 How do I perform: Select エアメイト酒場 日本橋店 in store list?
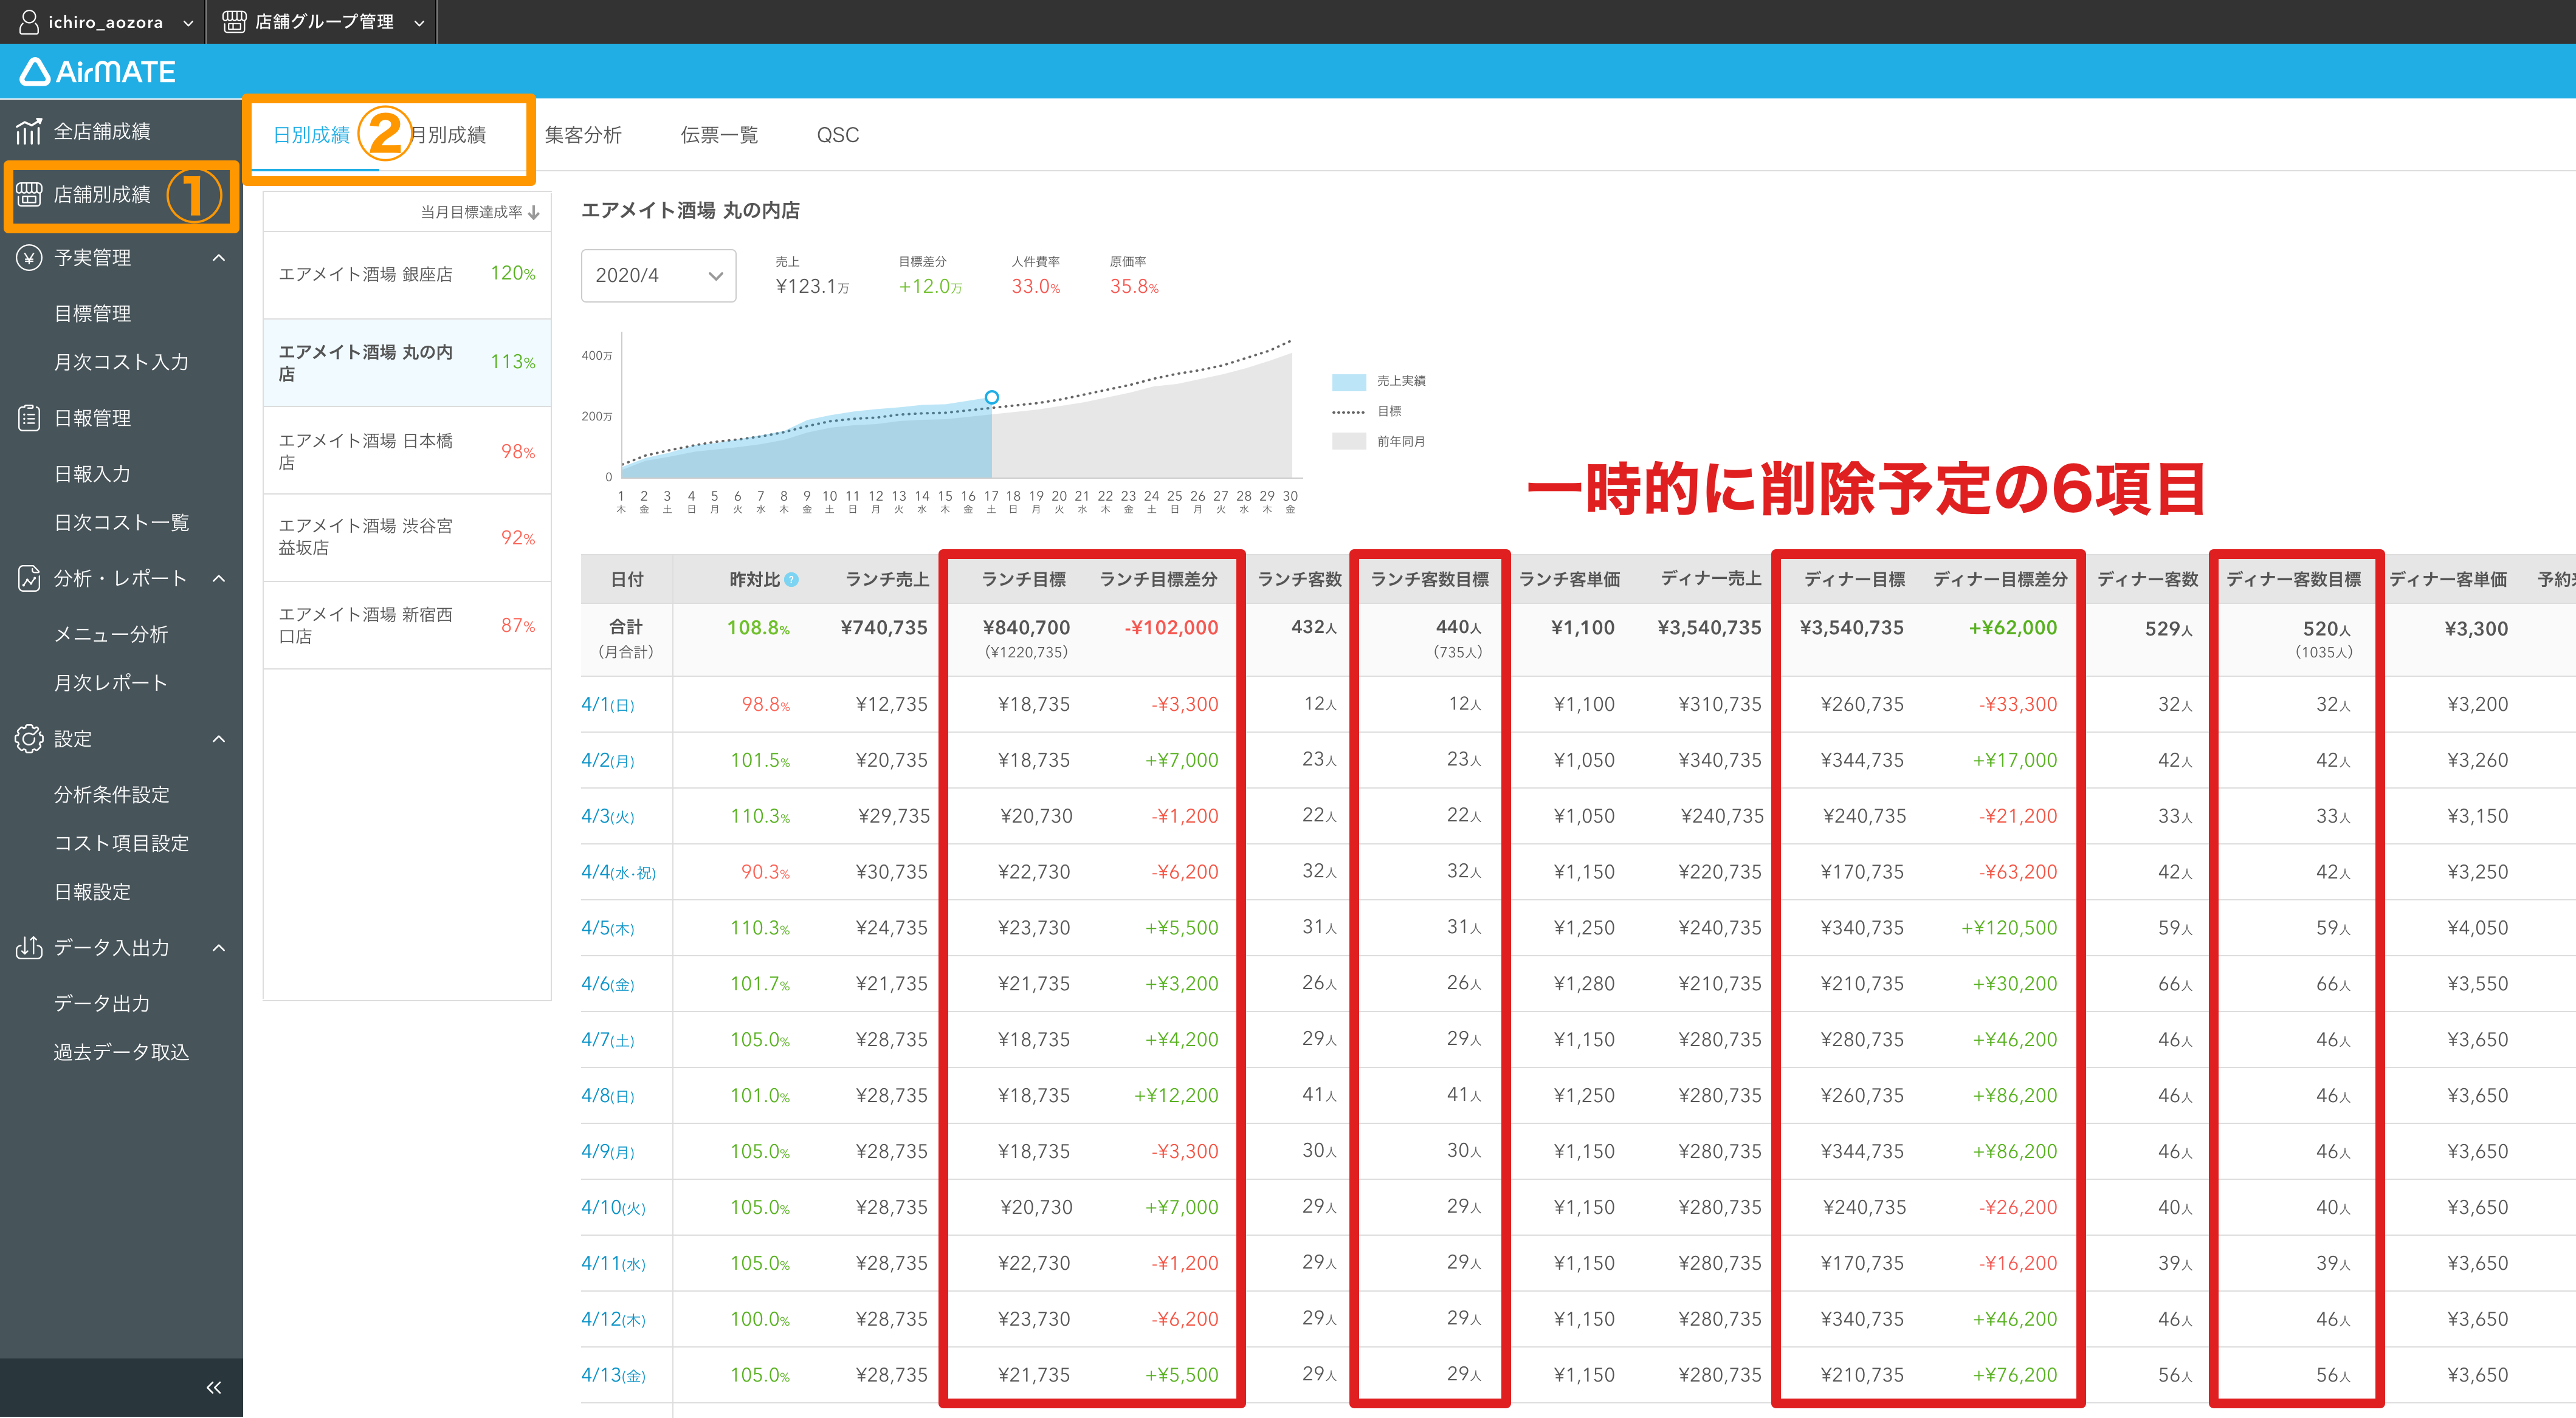tap(407, 451)
